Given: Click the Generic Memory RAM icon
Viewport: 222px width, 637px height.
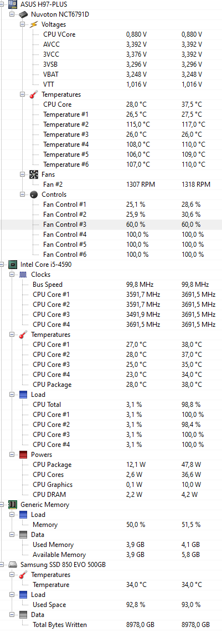Looking at the screenshot, I should point(13,505).
